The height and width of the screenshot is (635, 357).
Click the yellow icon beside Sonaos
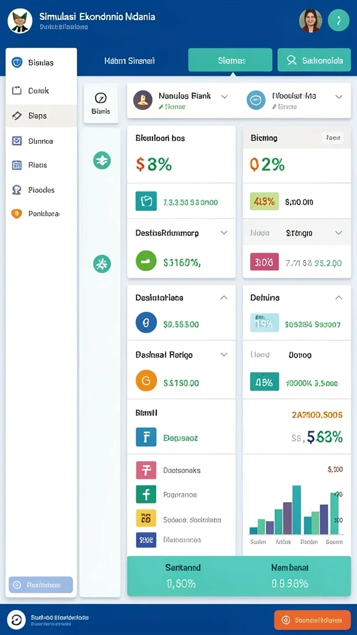point(146,518)
